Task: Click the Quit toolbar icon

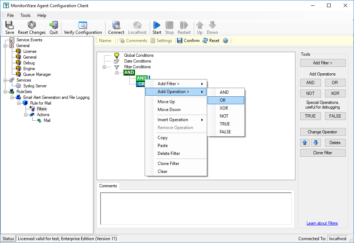Action: [x=54, y=25]
